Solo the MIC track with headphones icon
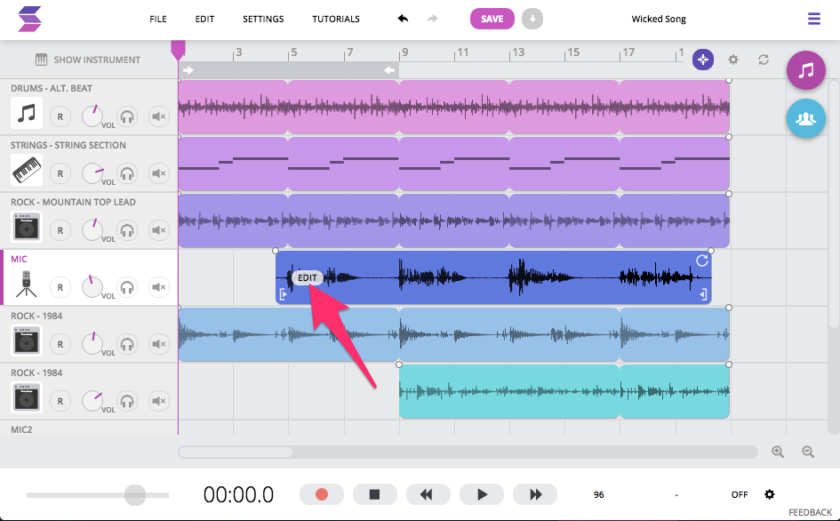The width and height of the screenshot is (840, 521). [x=127, y=287]
